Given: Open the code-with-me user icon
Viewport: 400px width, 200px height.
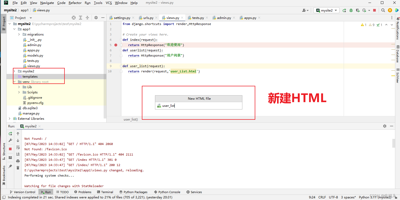Looking at the screenshot, I should (305, 10).
